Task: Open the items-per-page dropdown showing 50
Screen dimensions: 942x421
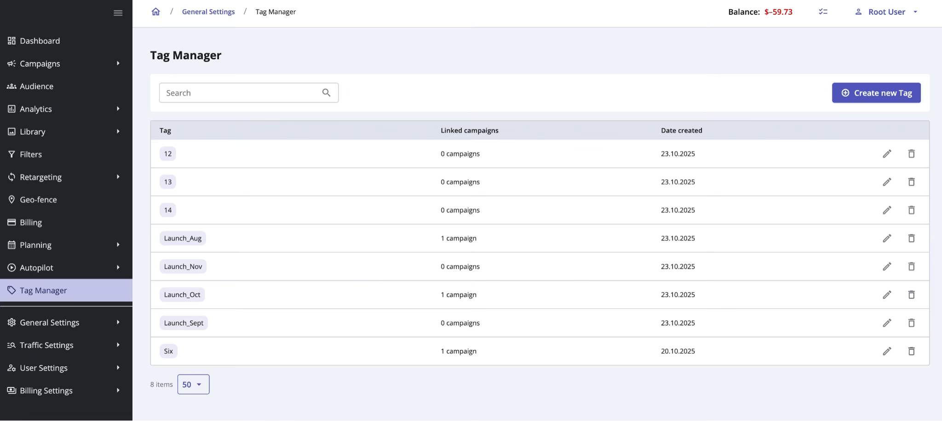Action: point(193,384)
